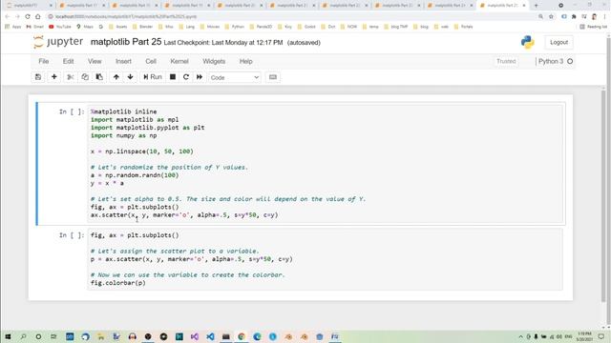
Task: Bookmark this page with the star icon
Action: [551, 17]
